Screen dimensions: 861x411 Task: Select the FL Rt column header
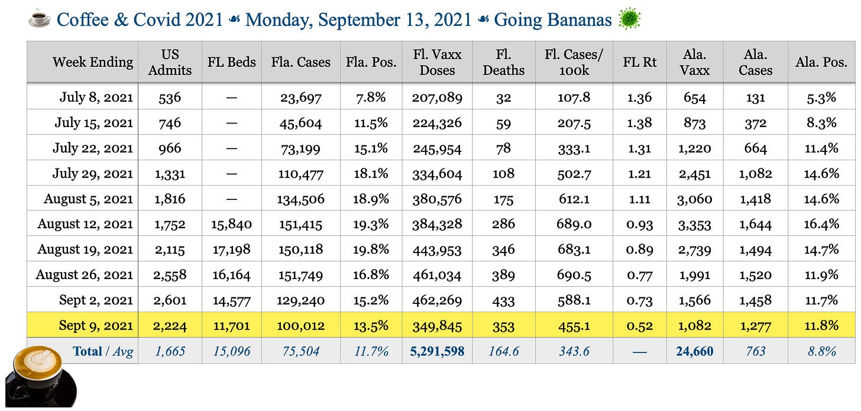coord(640,62)
